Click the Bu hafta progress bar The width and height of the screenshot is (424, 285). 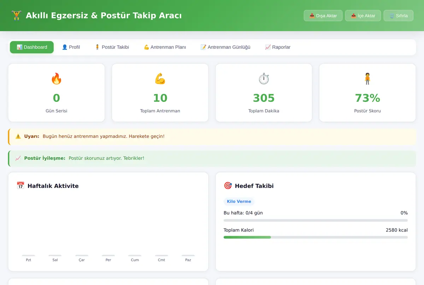316,220
